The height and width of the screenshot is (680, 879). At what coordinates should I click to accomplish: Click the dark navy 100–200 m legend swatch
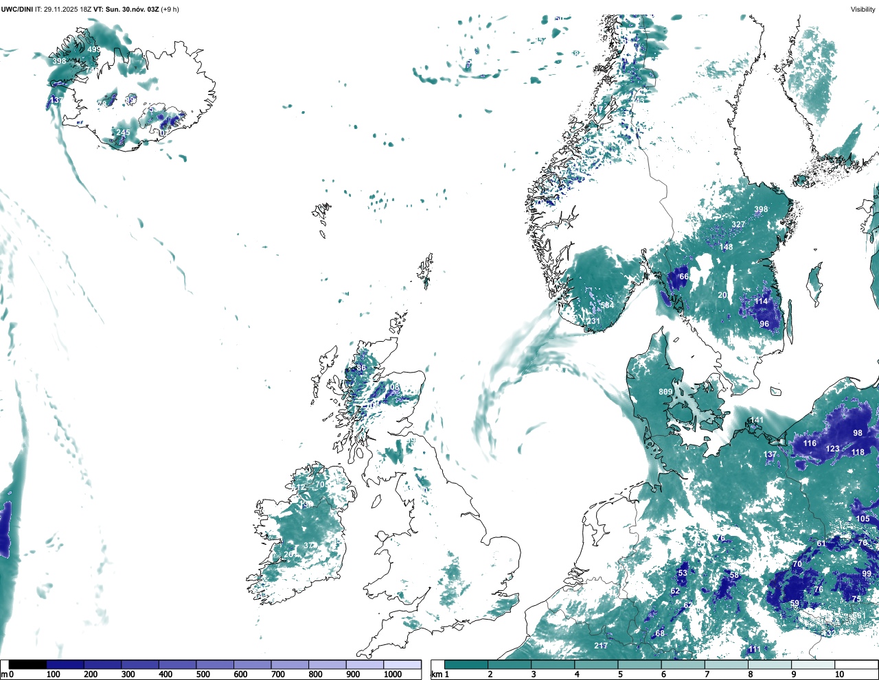click(65, 664)
